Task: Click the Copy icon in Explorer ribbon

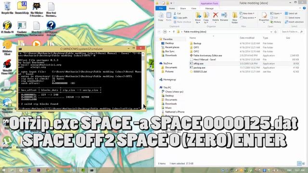Action: [x=161, y=17]
